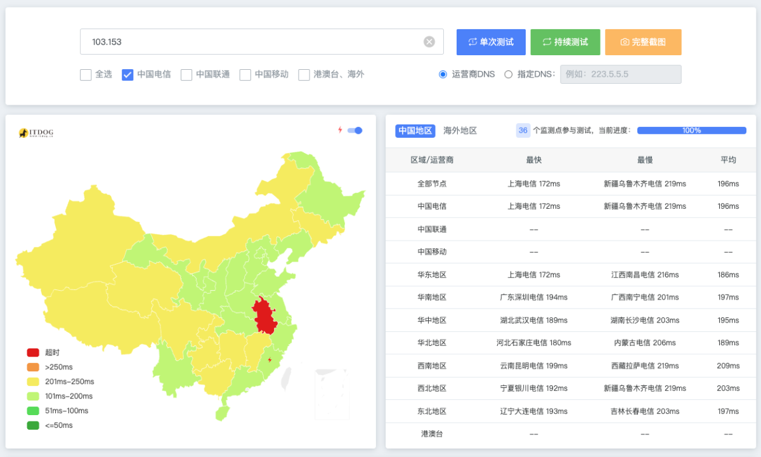Tick the 中国移动 checkbox
The image size is (761, 457).
click(245, 75)
